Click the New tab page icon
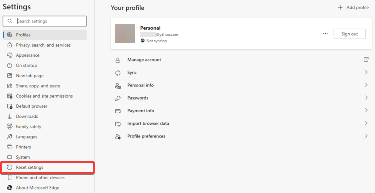This screenshot has height=193, width=375. (x=10, y=76)
